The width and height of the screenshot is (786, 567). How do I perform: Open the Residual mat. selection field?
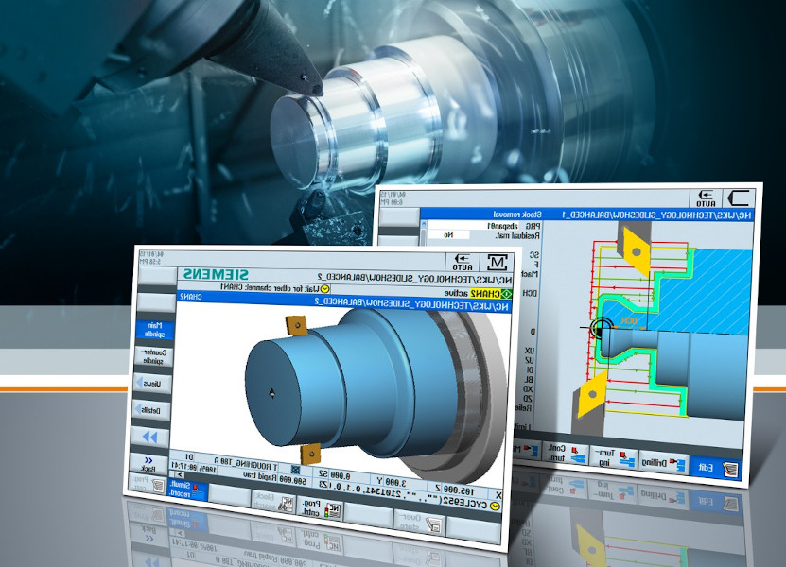(449, 235)
